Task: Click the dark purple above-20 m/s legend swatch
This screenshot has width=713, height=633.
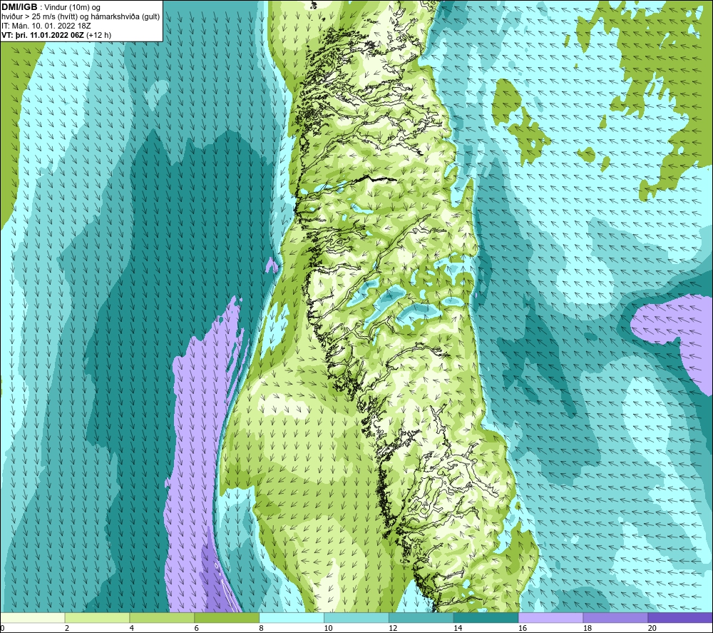Action: [x=681, y=618]
